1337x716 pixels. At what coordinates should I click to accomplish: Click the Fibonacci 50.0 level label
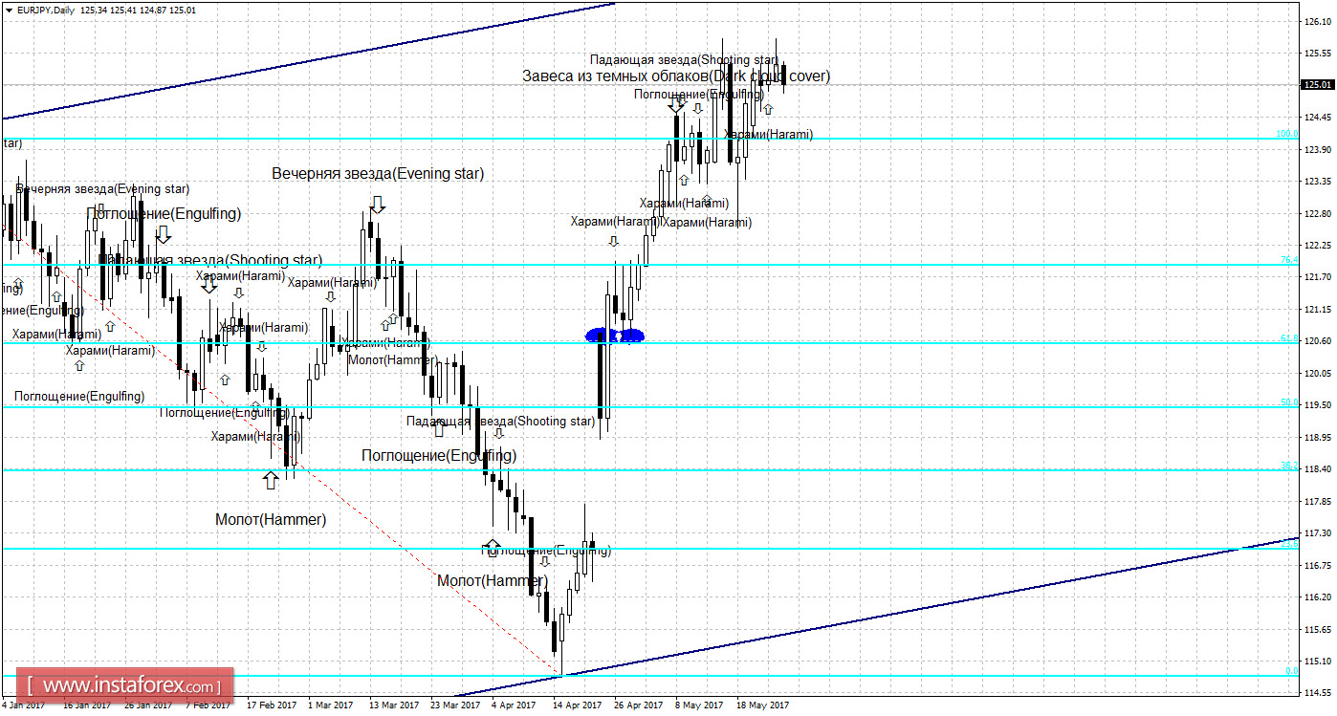pyautogui.click(x=1289, y=402)
